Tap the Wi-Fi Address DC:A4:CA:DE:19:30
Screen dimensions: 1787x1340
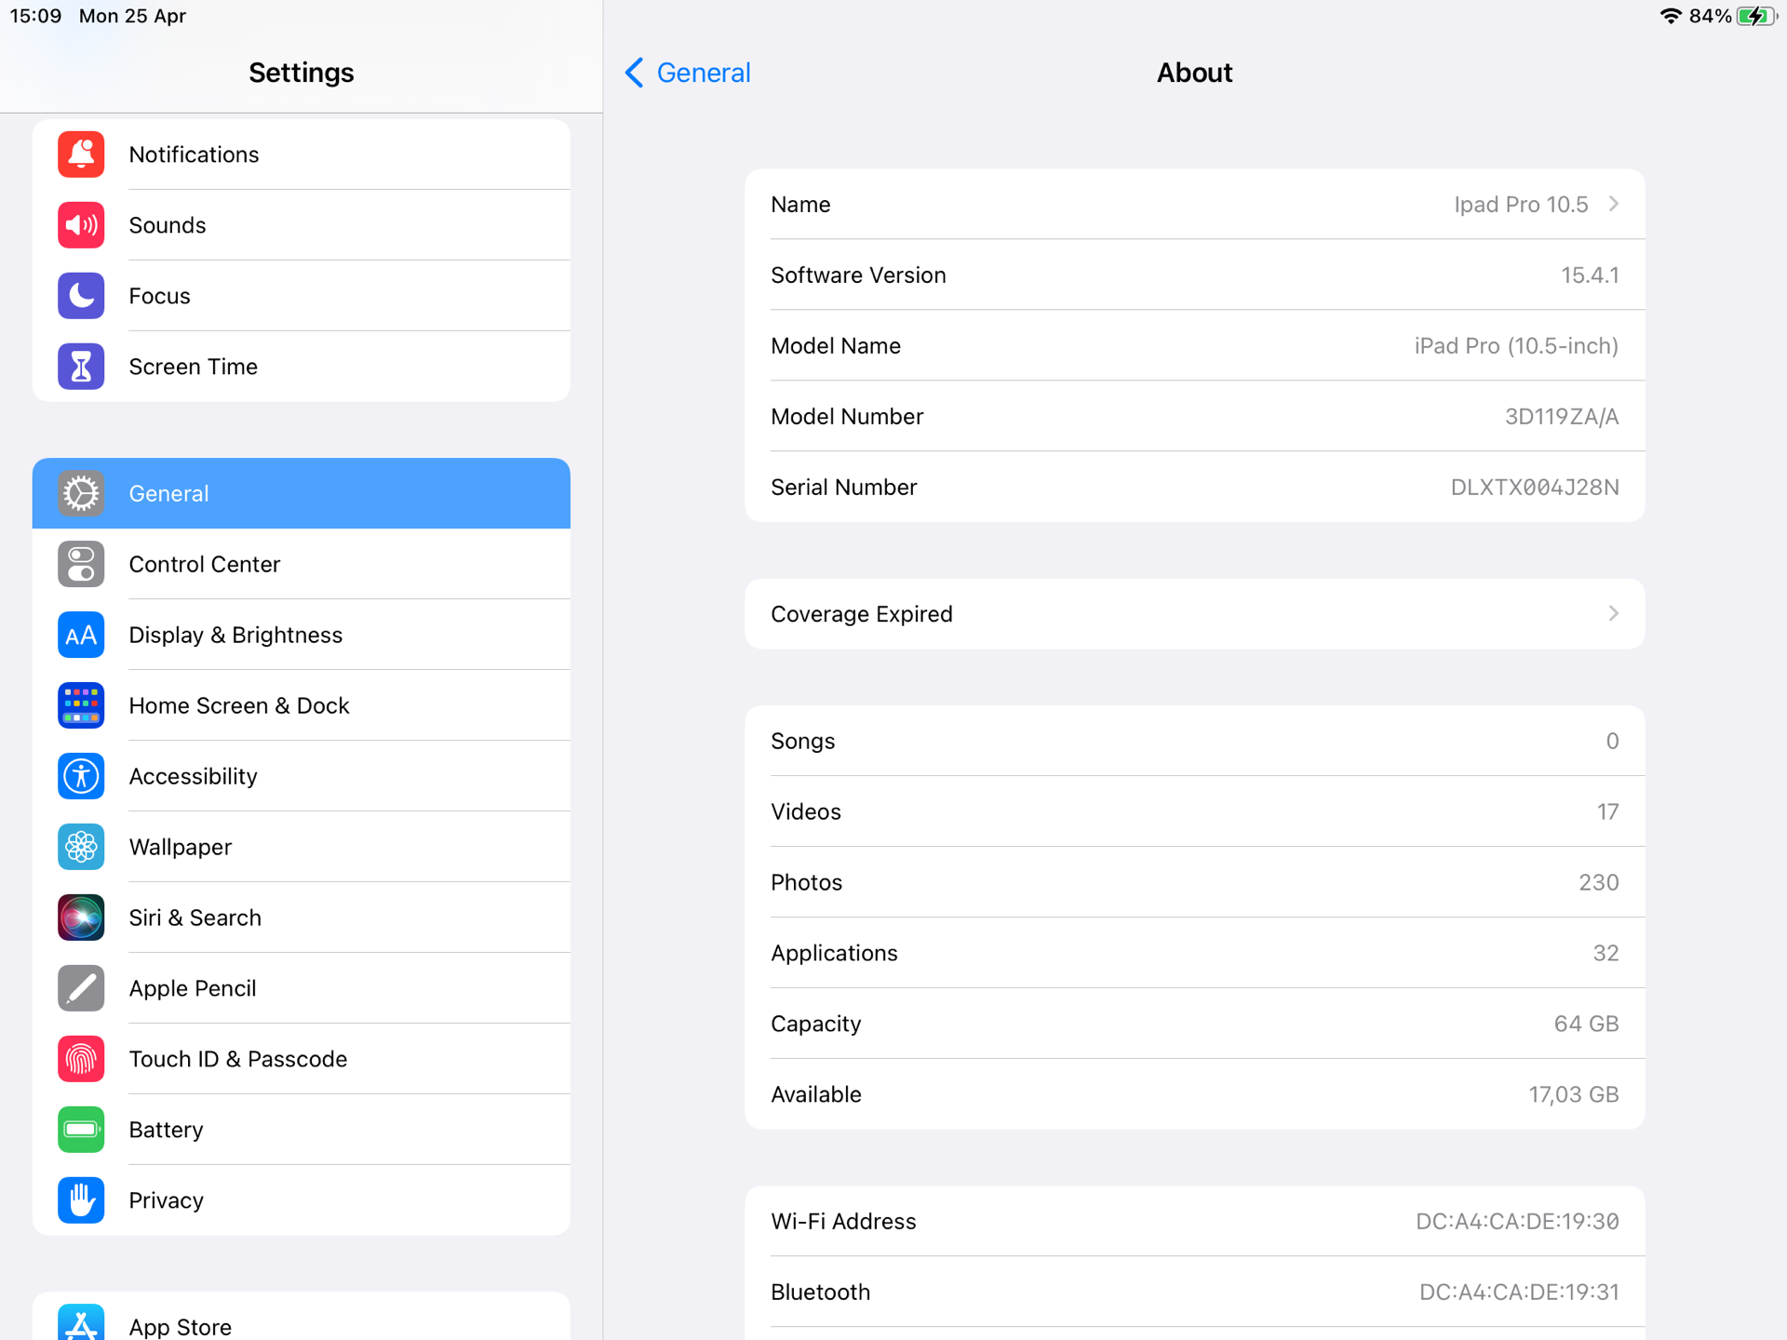[x=1517, y=1221]
